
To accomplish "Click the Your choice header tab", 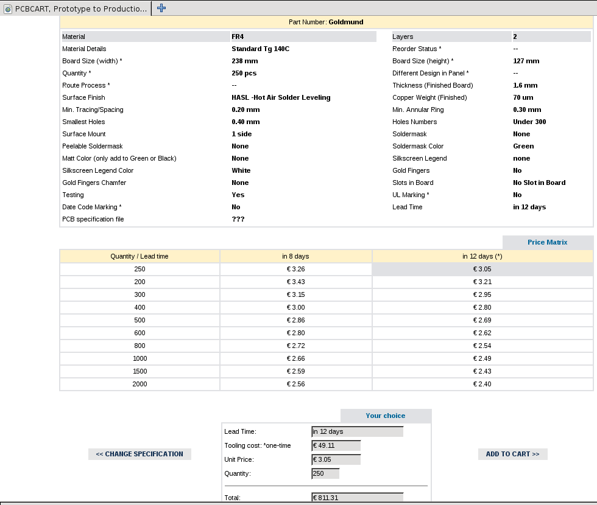I will (x=386, y=416).
